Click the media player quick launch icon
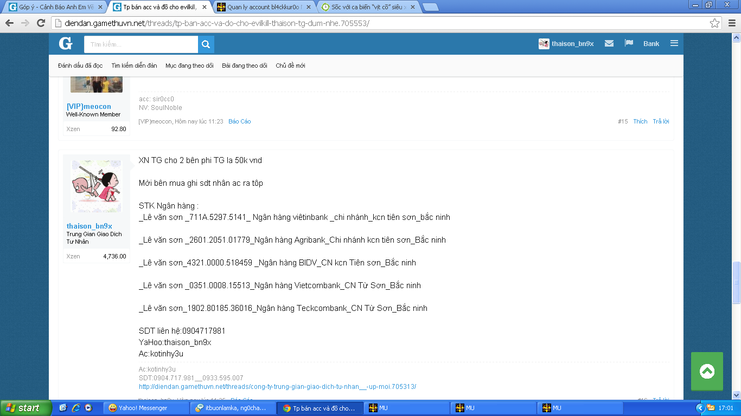 (x=88, y=408)
